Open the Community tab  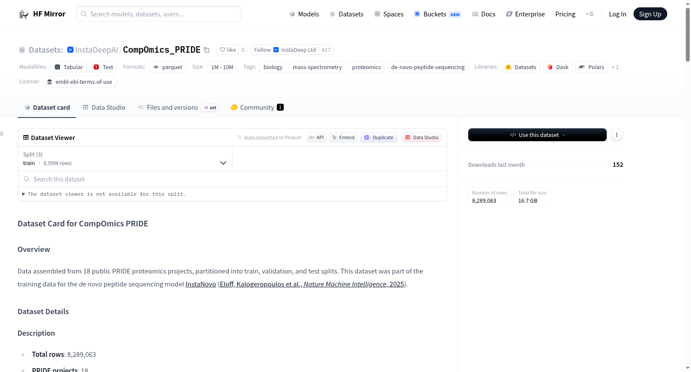tap(257, 108)
